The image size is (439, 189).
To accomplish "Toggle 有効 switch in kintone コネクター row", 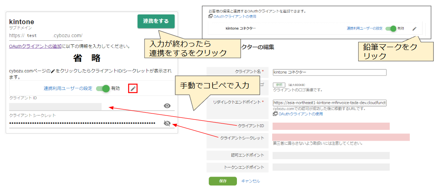I will click(x=391, y=28).
